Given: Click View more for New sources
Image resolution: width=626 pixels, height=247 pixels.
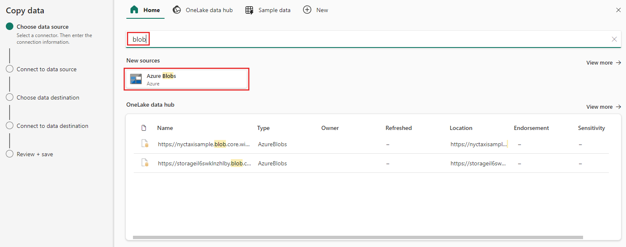Looking at the screenshot, I should click(x=603, y=63).
